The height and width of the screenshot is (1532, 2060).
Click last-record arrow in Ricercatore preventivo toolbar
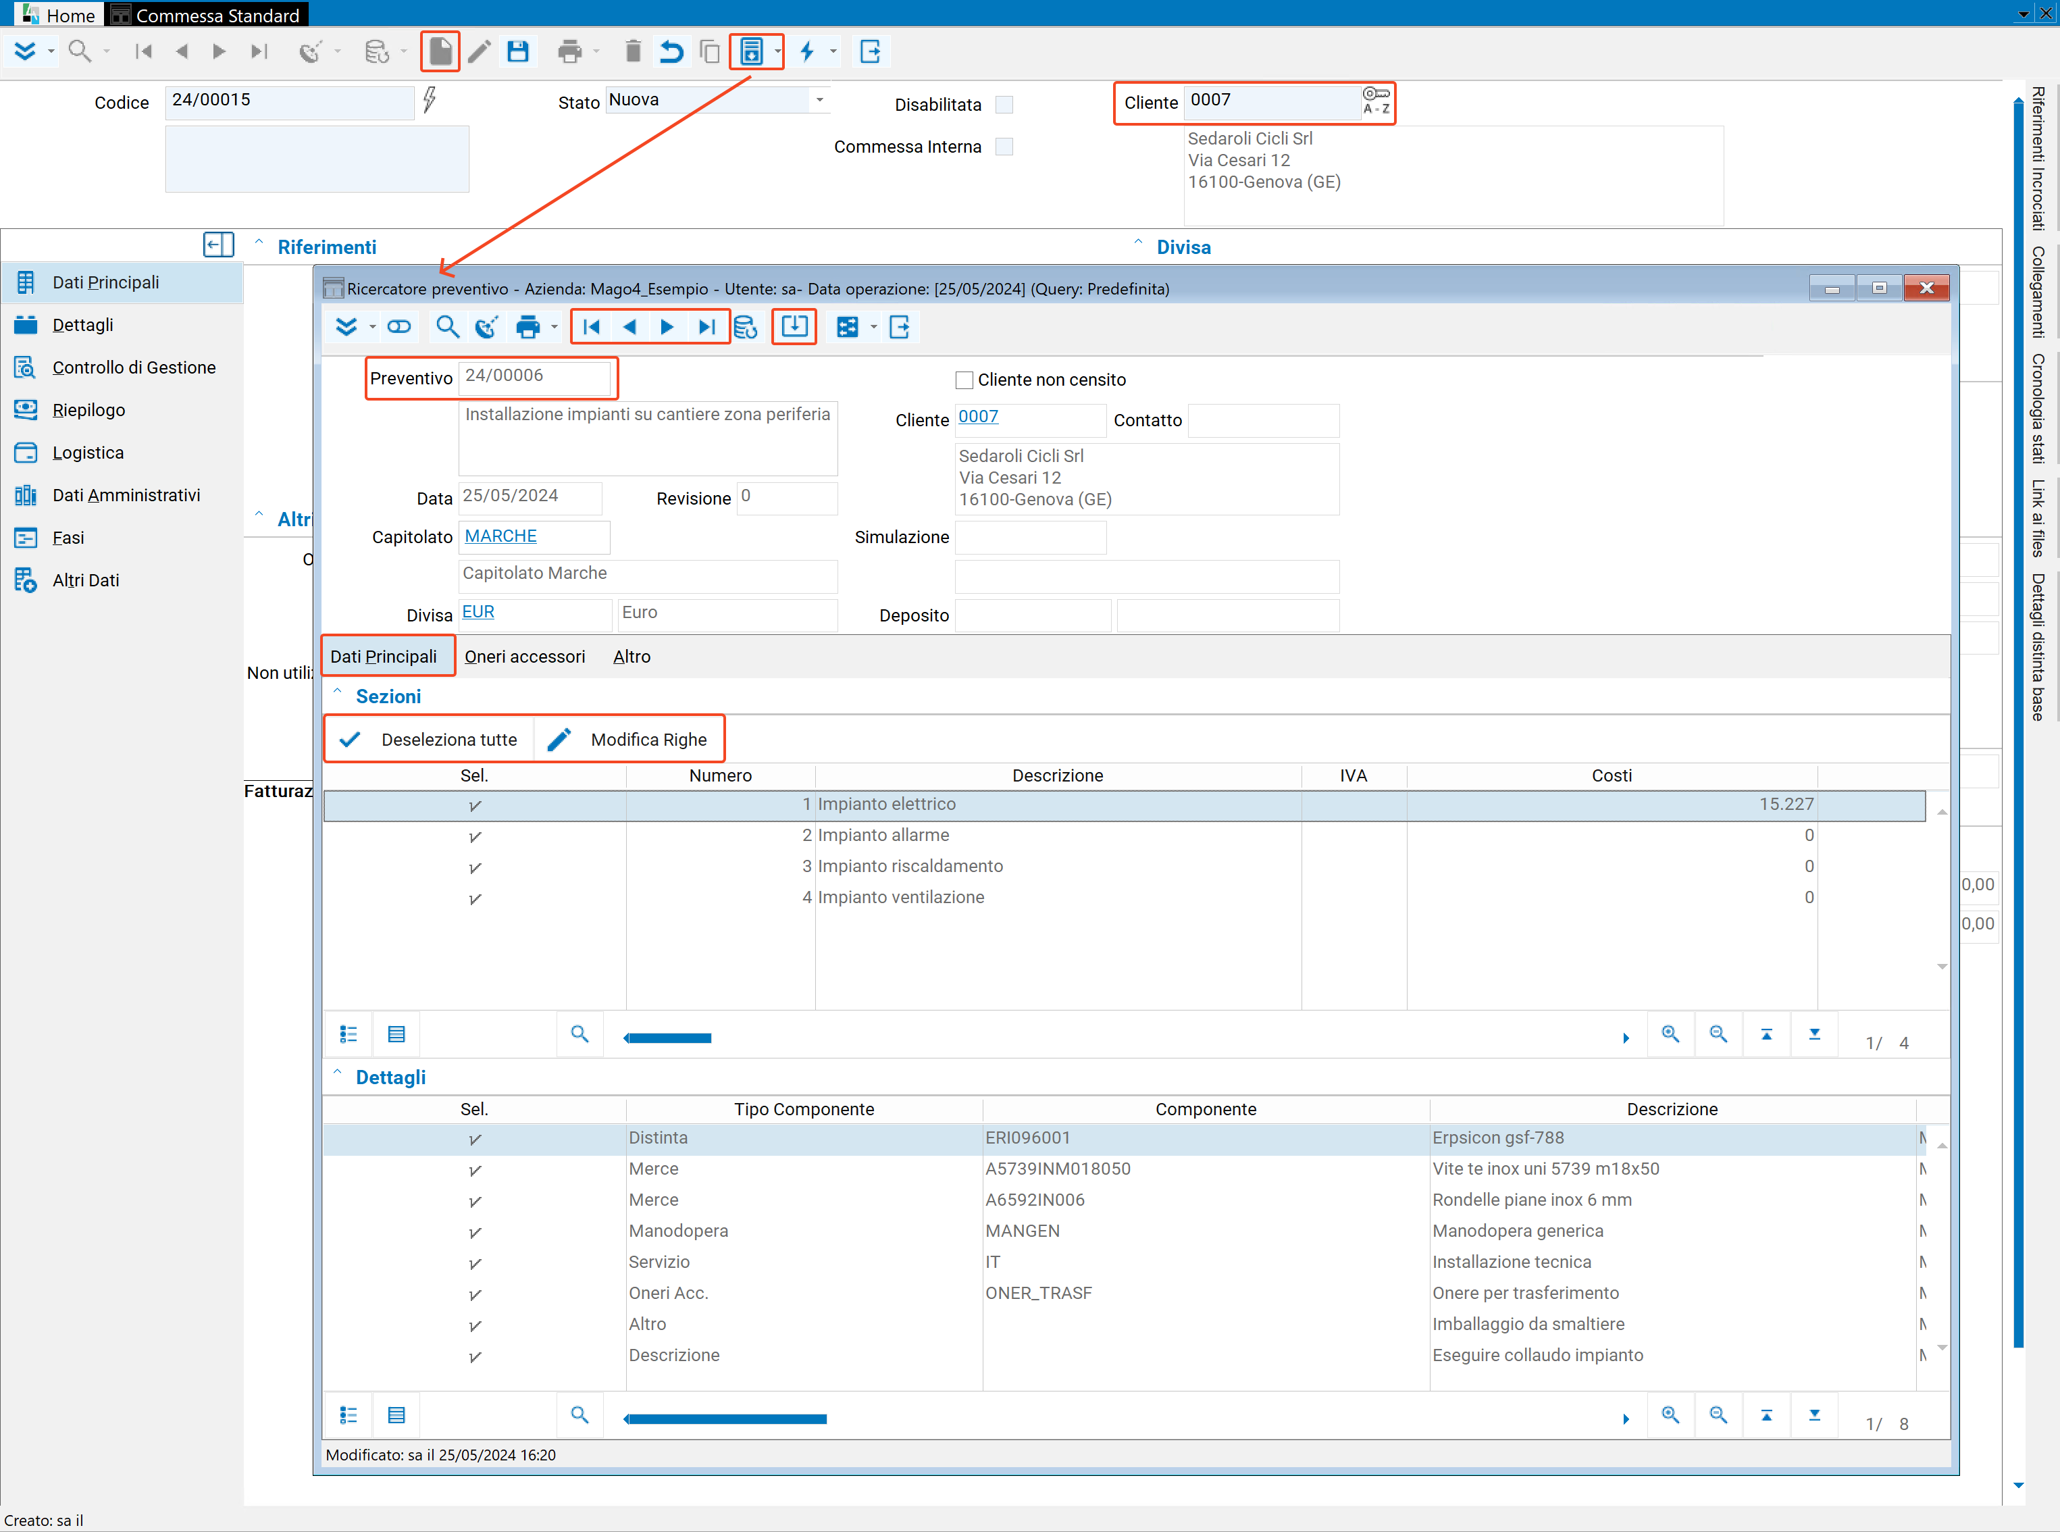(x=706, y=326)
